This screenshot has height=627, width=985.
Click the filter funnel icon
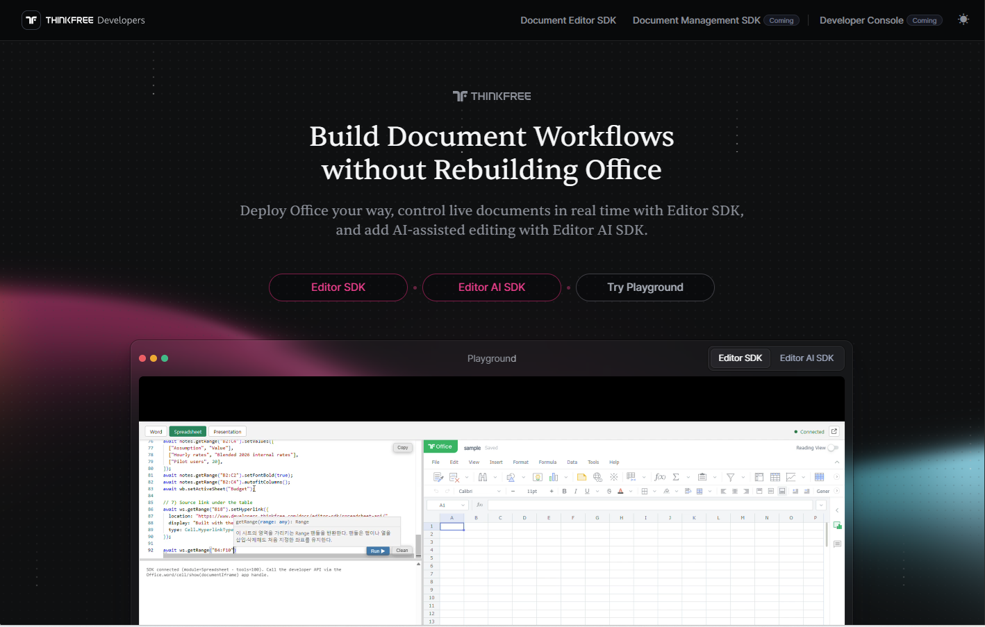[x=730, y=477]
